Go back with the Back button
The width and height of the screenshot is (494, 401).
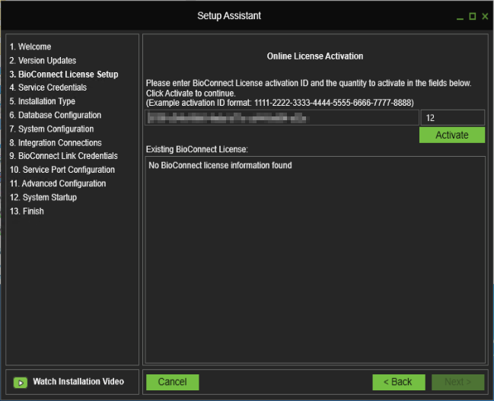pyautogui.click(x=399, y=382)
